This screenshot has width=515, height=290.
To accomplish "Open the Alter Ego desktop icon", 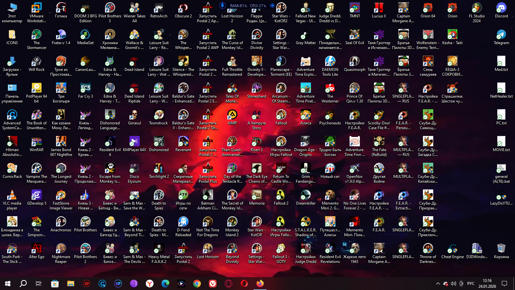I will tap(36, 251).
